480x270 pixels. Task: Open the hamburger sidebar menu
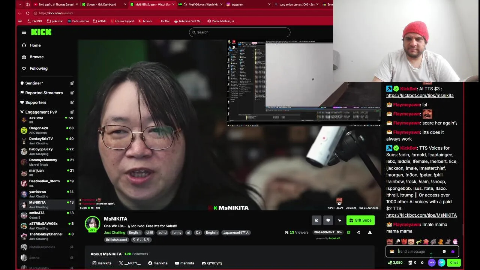pos(24,32)
